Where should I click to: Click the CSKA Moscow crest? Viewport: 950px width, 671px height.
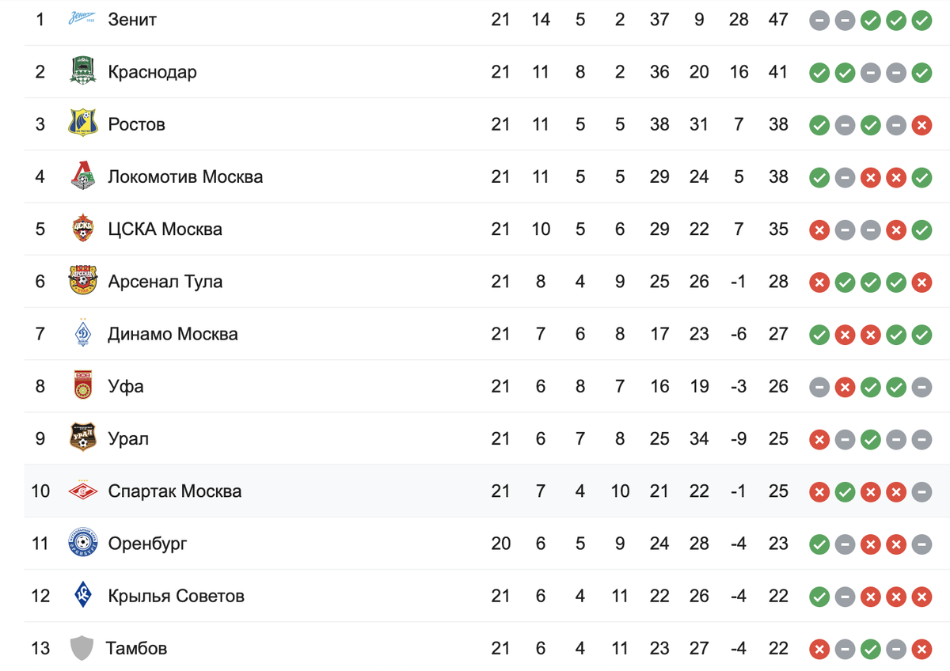82,229
